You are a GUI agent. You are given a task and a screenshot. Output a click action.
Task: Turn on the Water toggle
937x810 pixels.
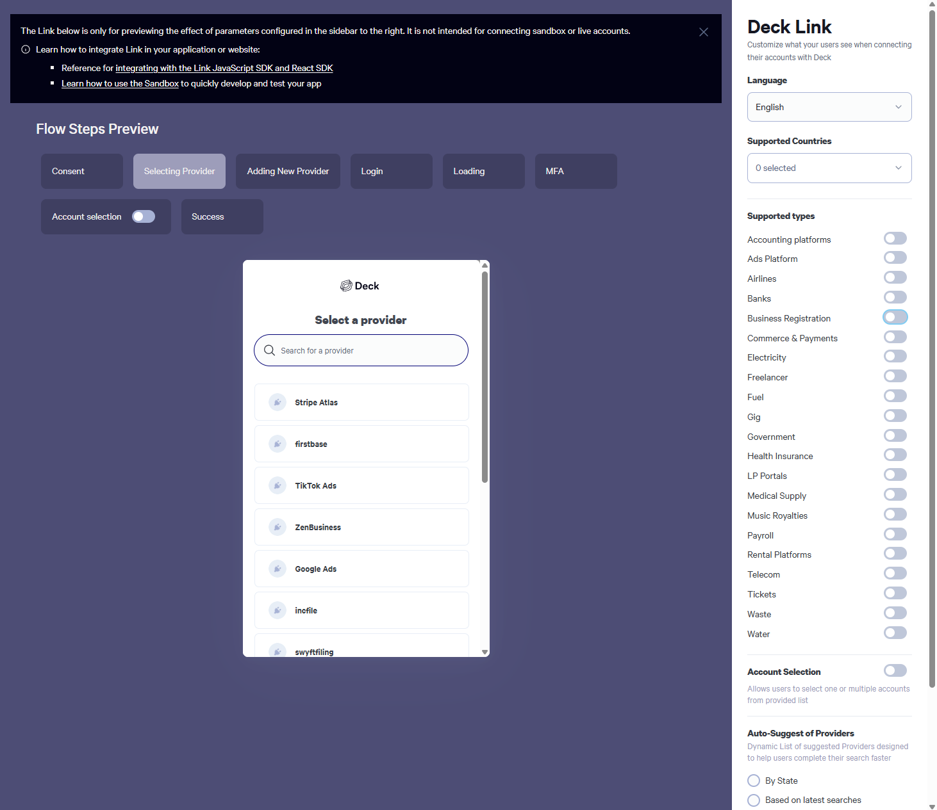pyautogui.click(x=895, y=633)
